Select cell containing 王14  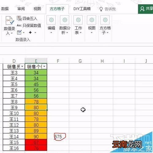(x=14, y=136)
